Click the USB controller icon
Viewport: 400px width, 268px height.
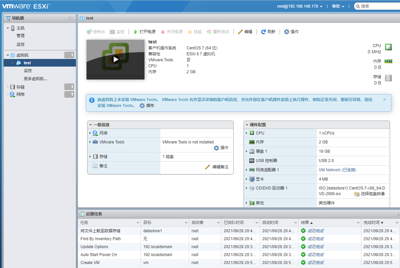(x=252, y=161)
